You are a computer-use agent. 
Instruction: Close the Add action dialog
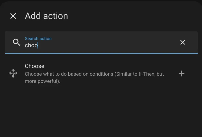click(x=13, y=16)
